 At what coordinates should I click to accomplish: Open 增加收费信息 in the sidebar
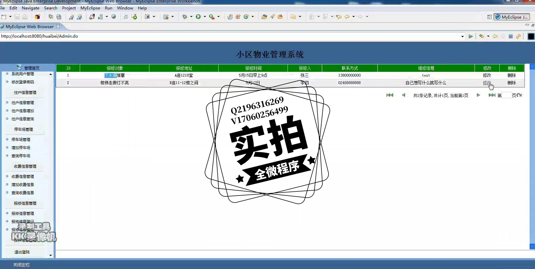[23, 185]
